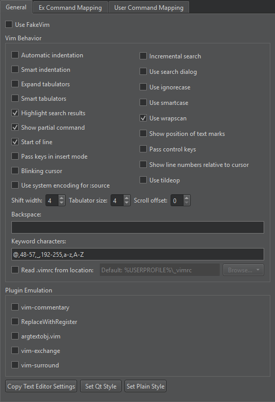Decrease Shift width with down arrow
Viewport: 275px width, 402px height.
point(62,203)
